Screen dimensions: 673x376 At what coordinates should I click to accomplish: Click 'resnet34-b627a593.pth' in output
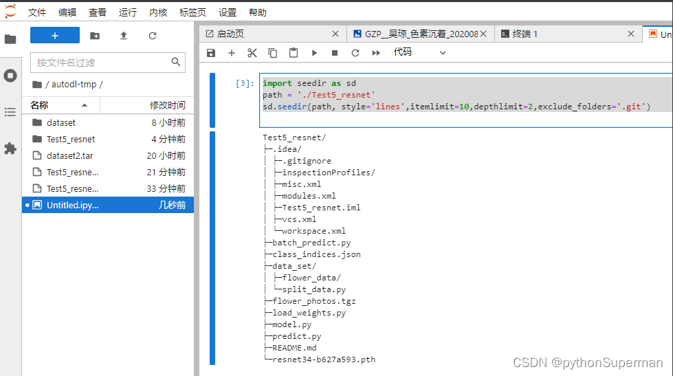[324, 360]
